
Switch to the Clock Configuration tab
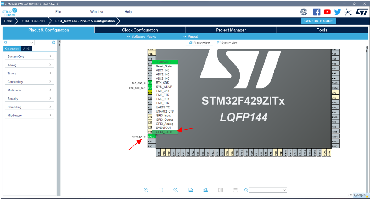coord(140,30)
